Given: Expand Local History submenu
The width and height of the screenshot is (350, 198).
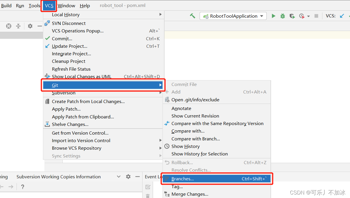Looking at the screenshot, I should point(104,14).
